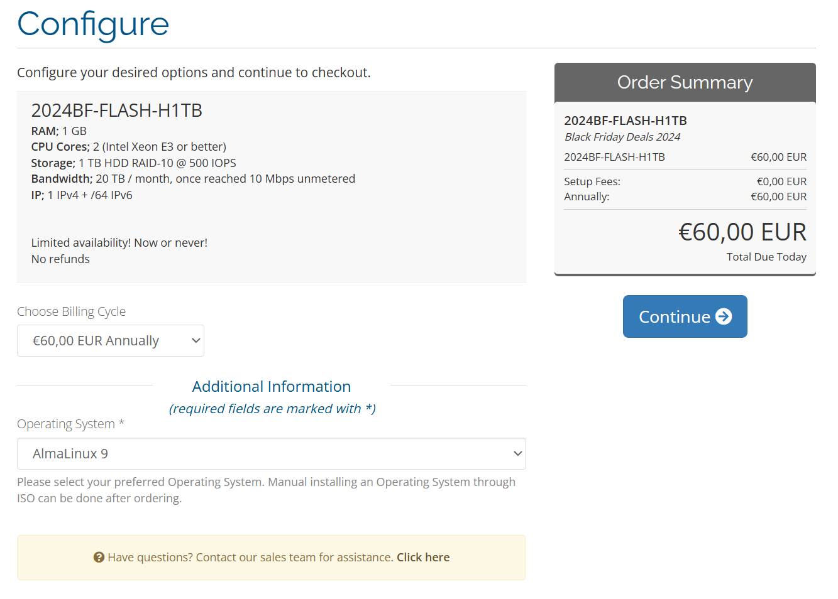
Task: Click the Bandwidth specification line
Action: (194, 179)
